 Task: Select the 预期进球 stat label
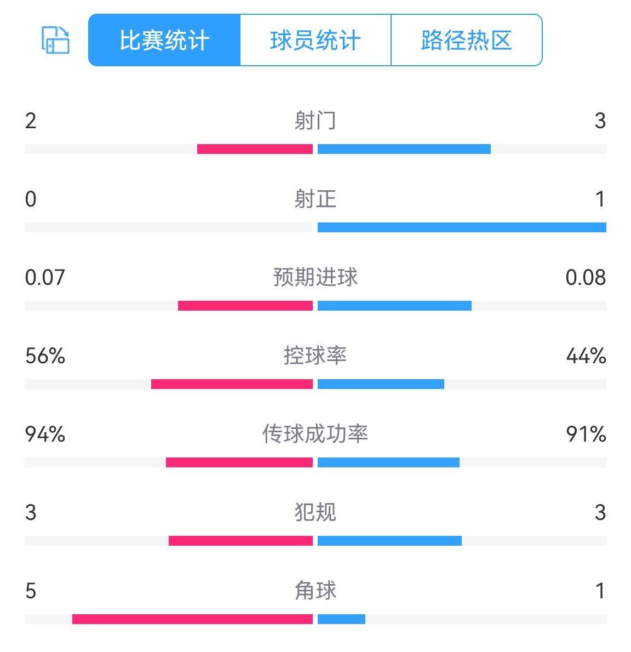click(315, 277)
